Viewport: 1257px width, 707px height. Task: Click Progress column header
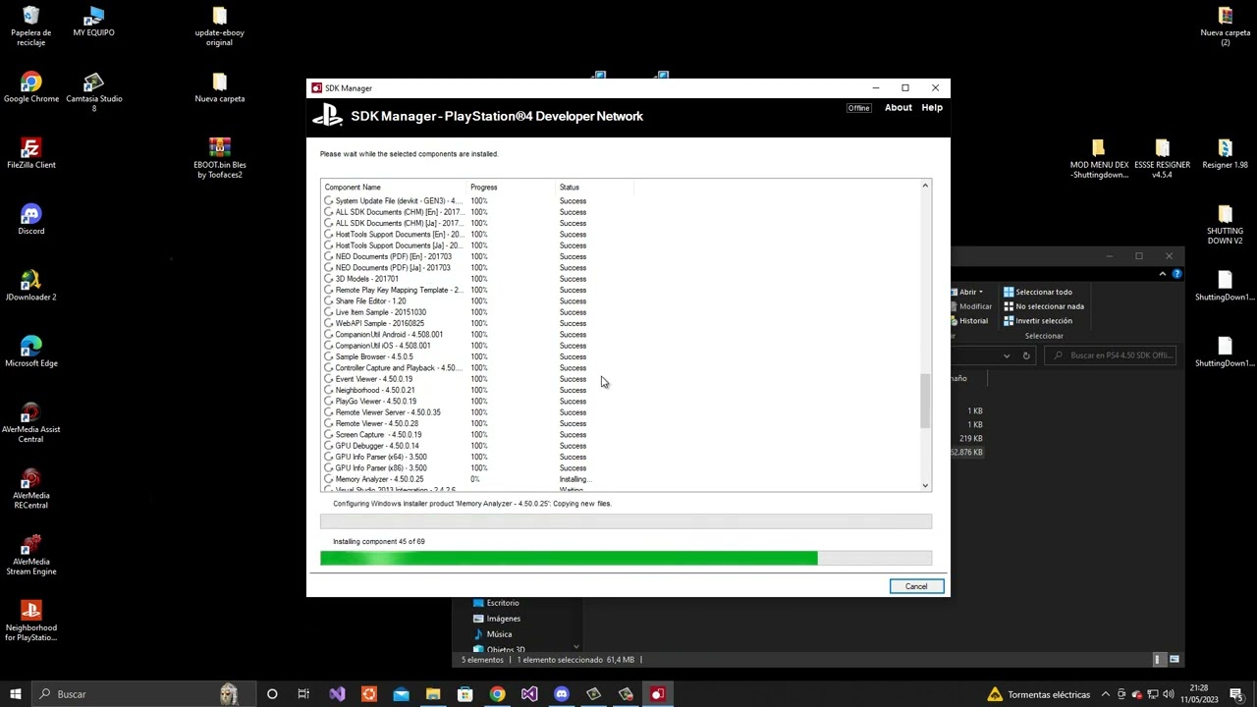pyautogui.click(x=512, y=187)
